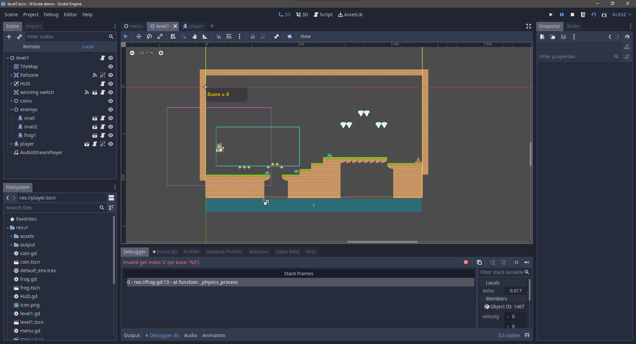Viewport: 636px width, 344px height.
Task: Activate Move Mode tool in viewport toolbar
Action: (139, 36)
